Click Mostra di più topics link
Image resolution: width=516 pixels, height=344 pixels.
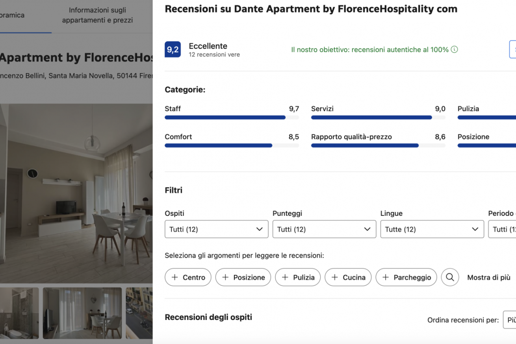488,277
